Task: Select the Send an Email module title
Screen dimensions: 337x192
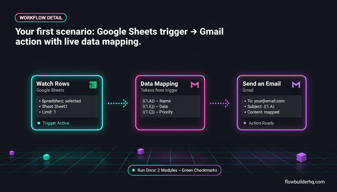Action: [x=262, y=84]
